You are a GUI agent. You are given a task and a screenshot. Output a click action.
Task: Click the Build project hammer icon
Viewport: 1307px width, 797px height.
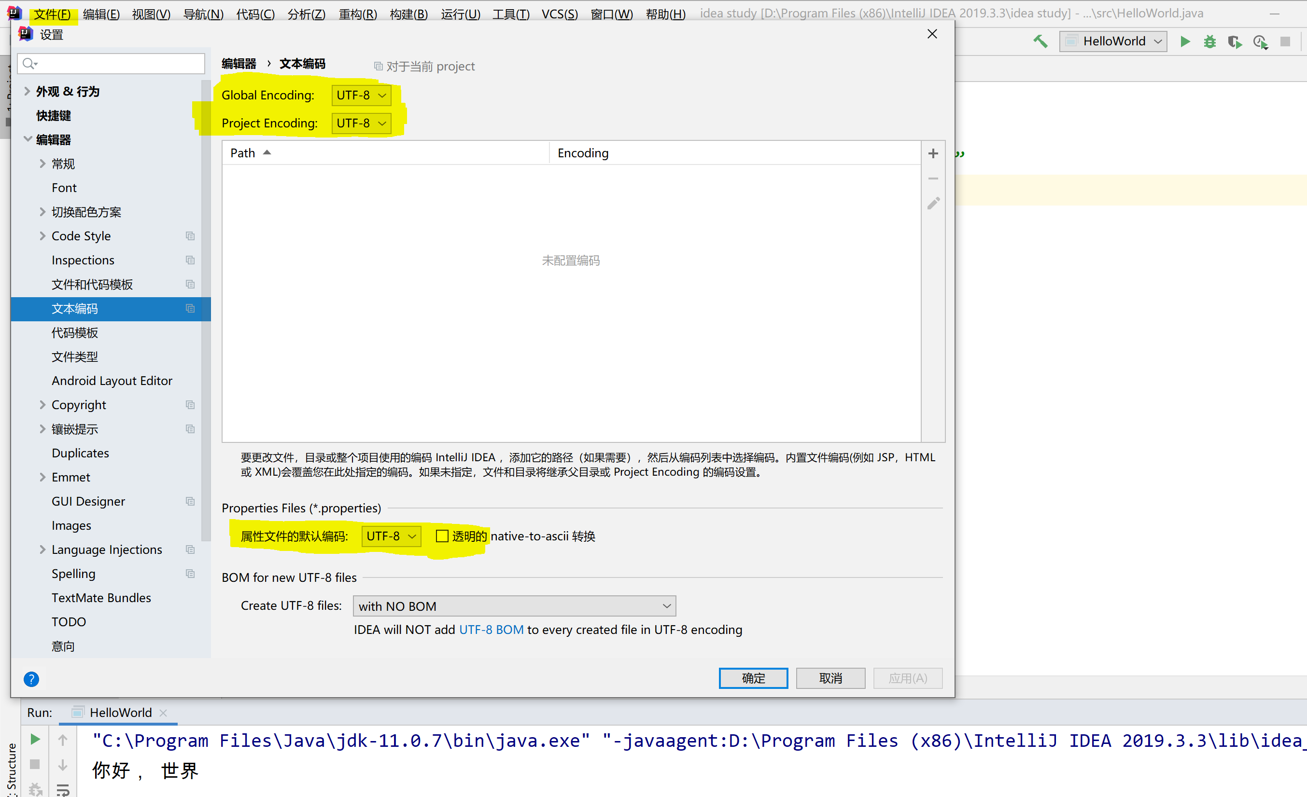click(x=1040, y=41)
